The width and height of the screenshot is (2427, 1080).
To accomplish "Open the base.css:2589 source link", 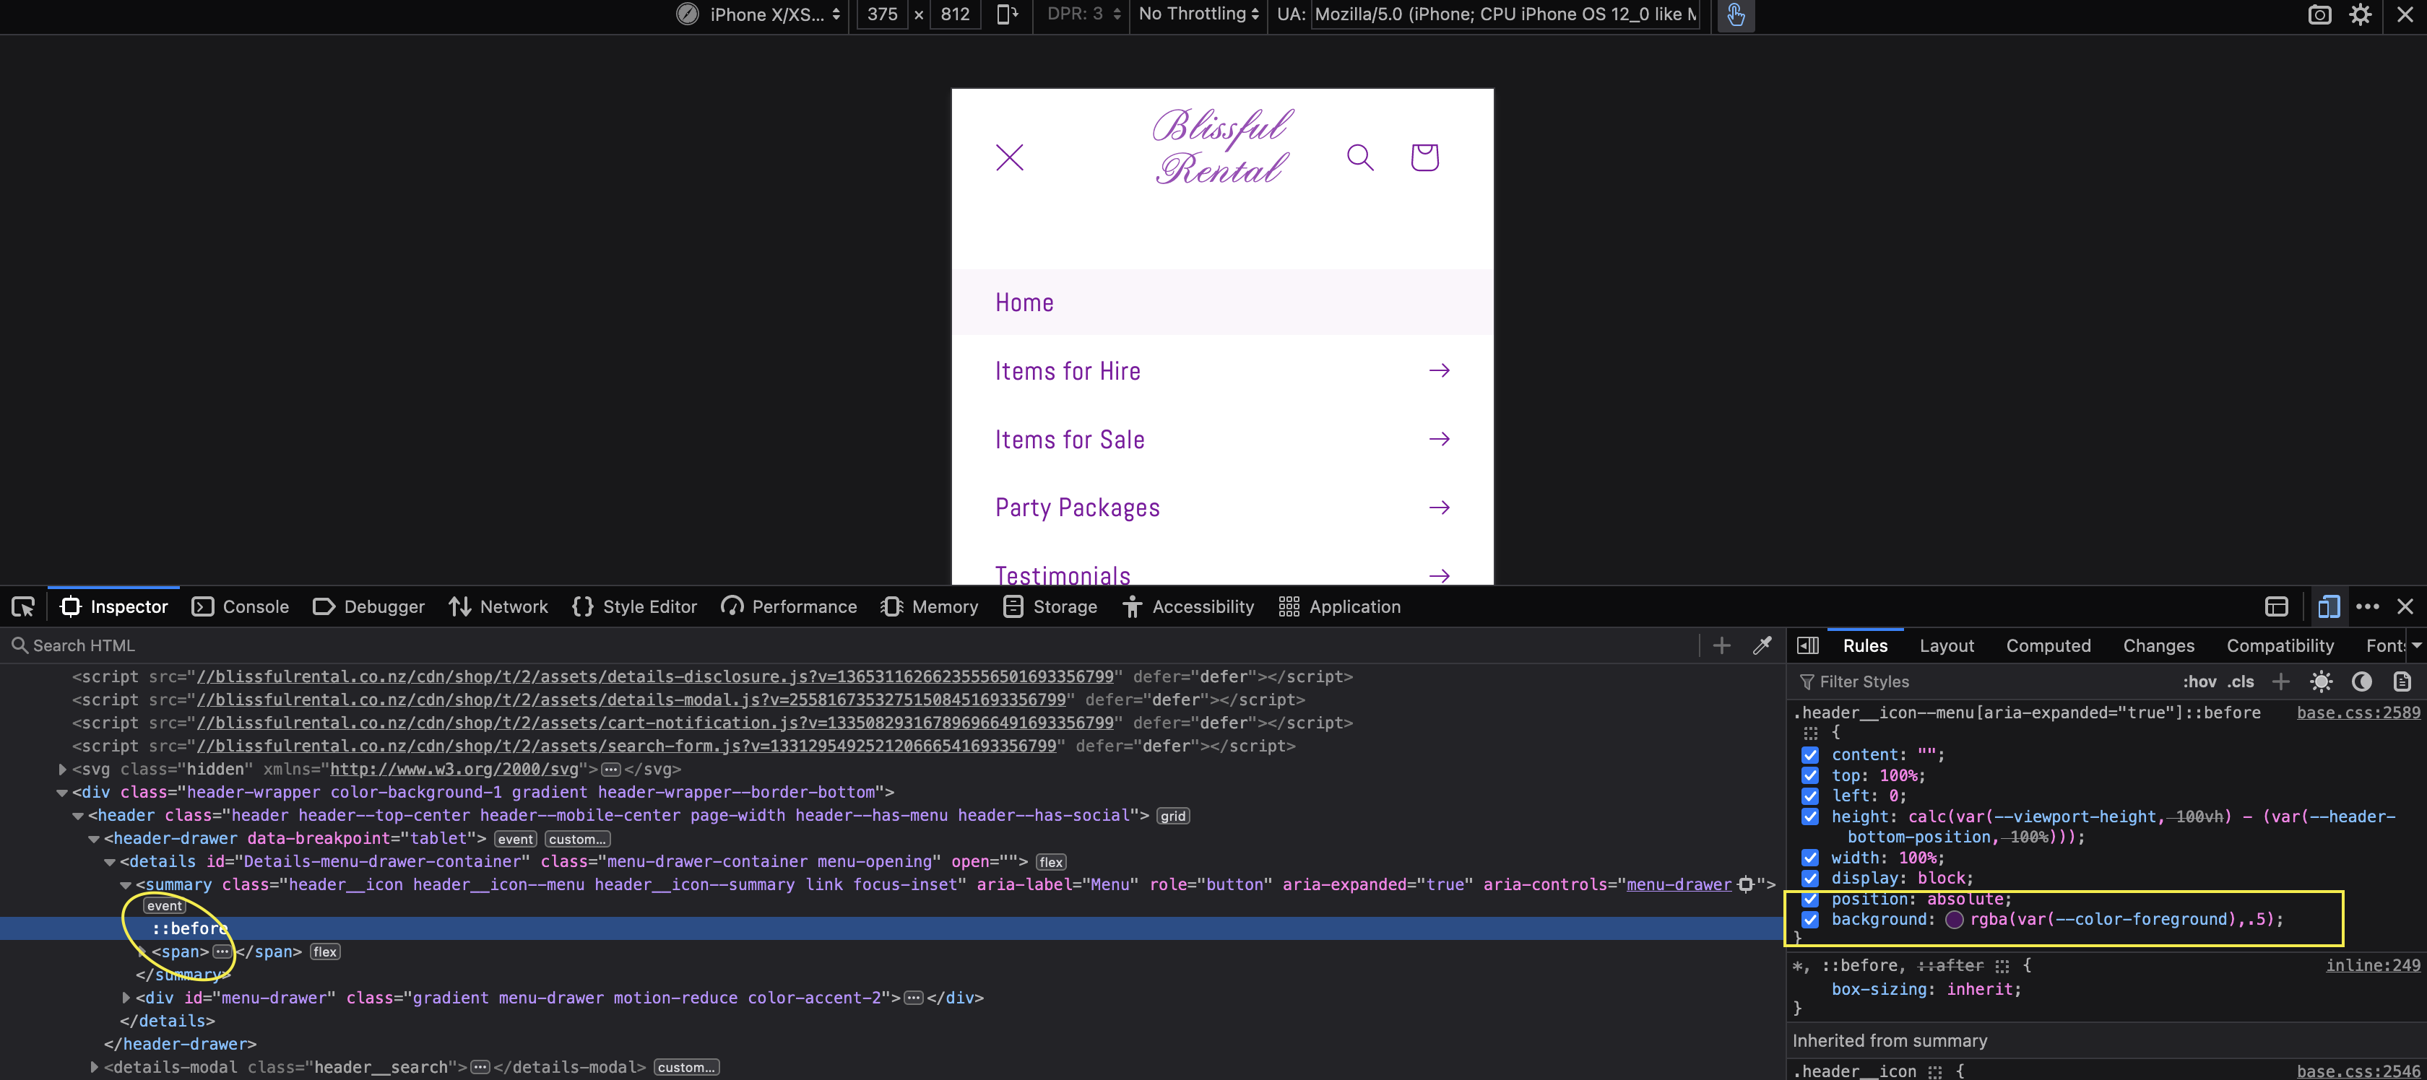I will coord(2357,713).
